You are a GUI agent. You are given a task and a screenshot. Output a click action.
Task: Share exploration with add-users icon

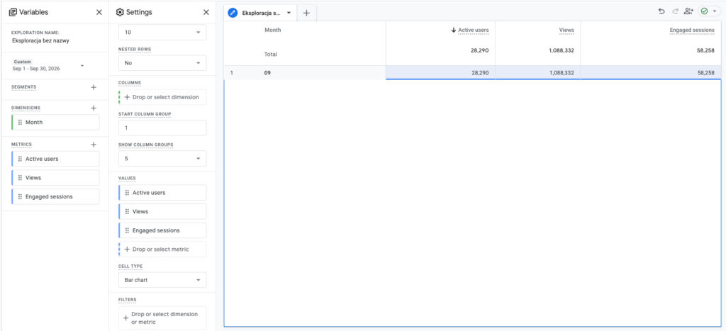point(689,11)
